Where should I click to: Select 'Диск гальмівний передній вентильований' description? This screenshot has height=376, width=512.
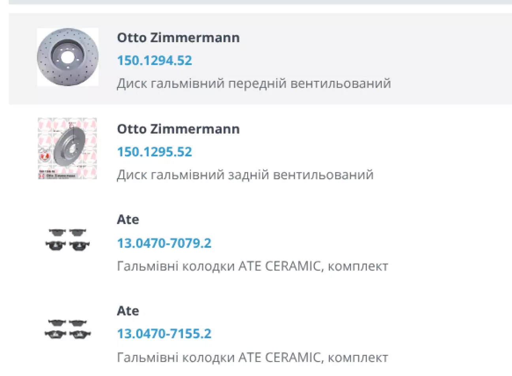254,84
